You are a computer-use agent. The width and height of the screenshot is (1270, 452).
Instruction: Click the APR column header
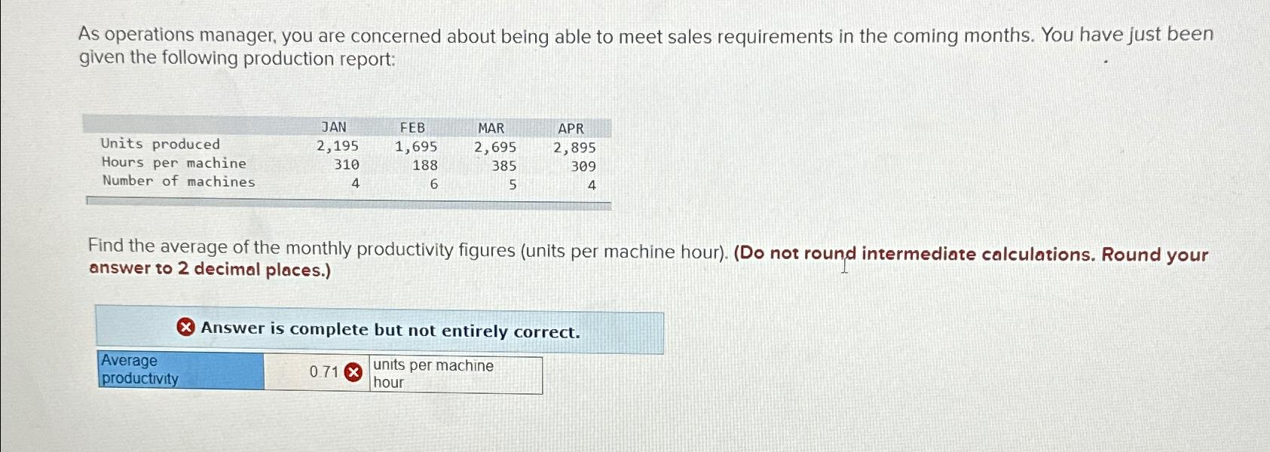[571, 127]
